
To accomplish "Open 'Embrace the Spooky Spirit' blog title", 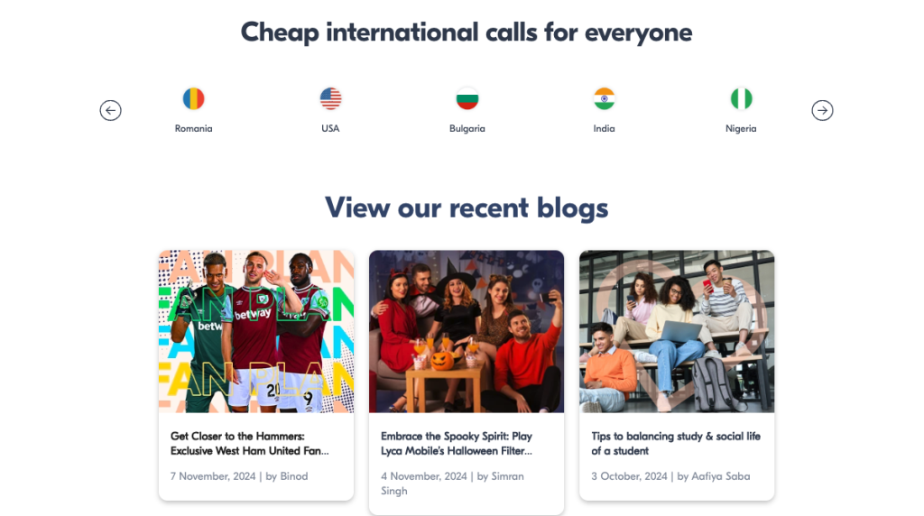I will pyautogui.click(x=457, y=443).
